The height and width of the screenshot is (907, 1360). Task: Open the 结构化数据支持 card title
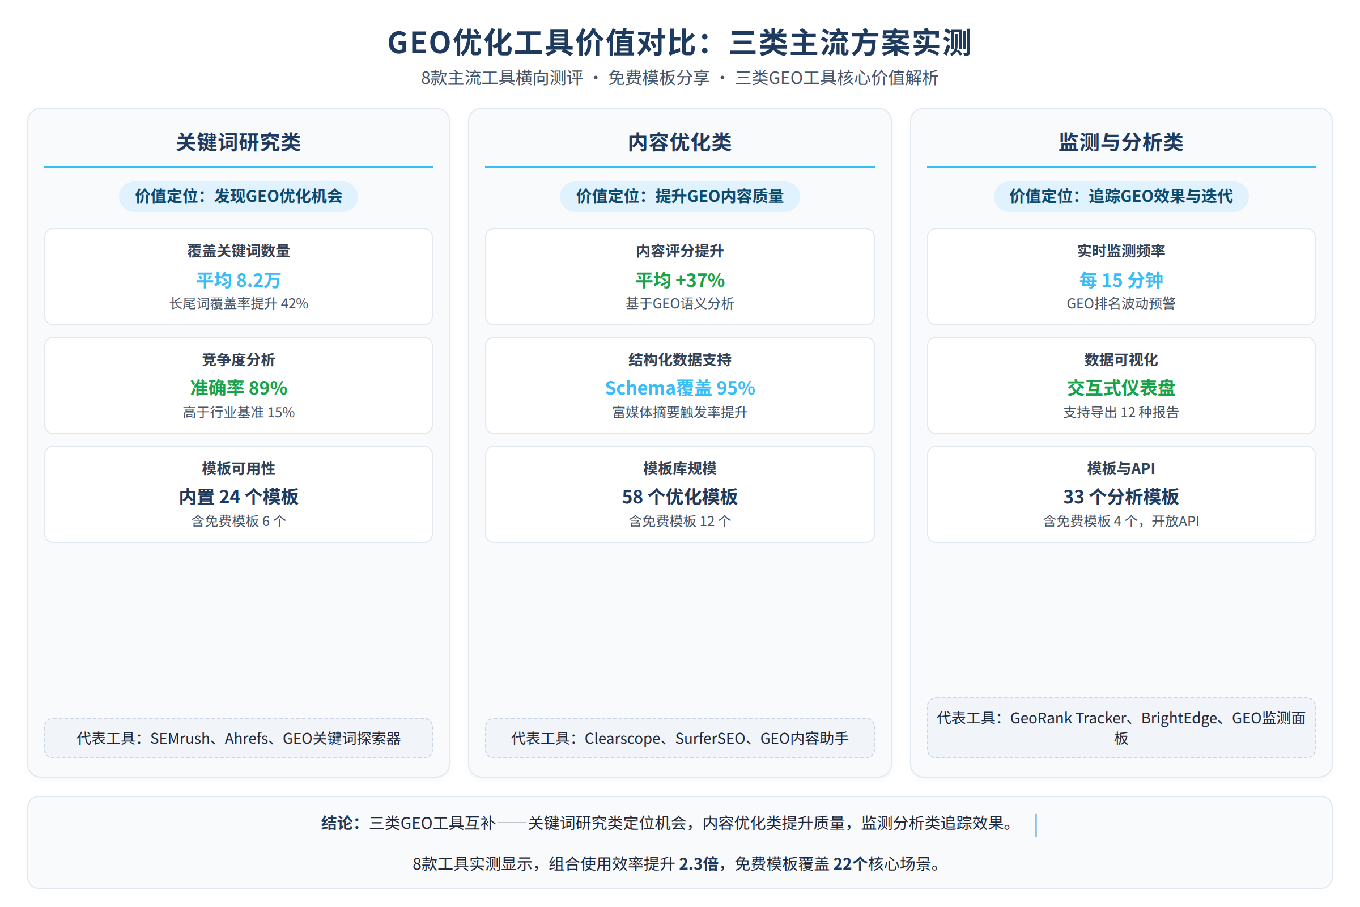(679, 360)
